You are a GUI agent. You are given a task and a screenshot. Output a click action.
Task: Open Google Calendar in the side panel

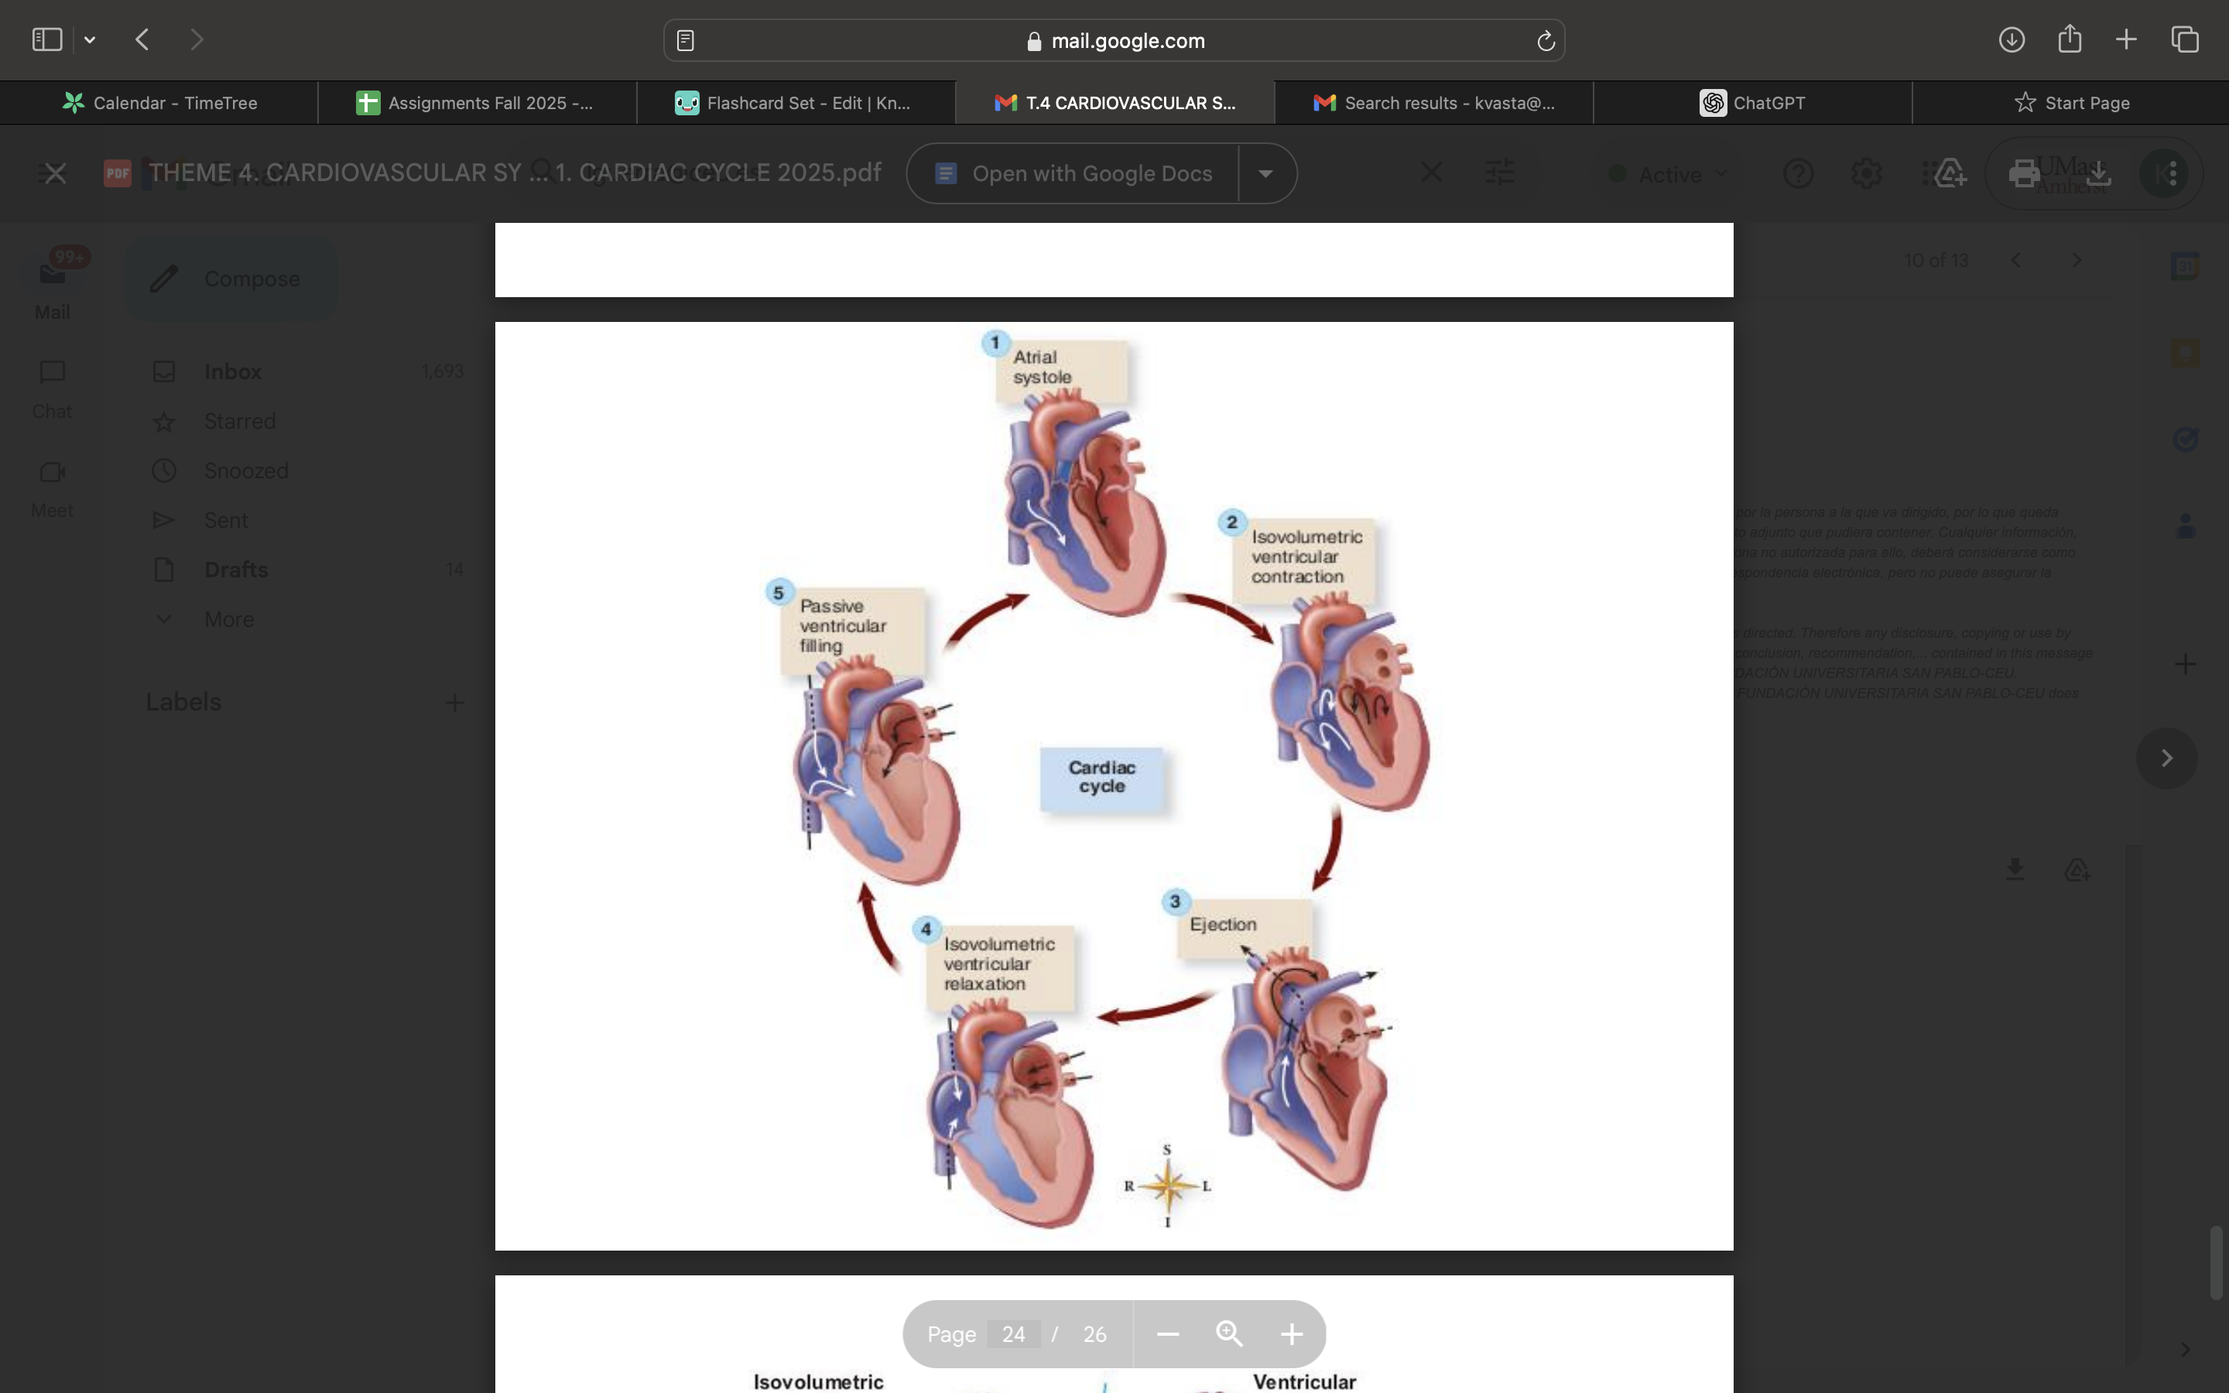click(2185, 265)
